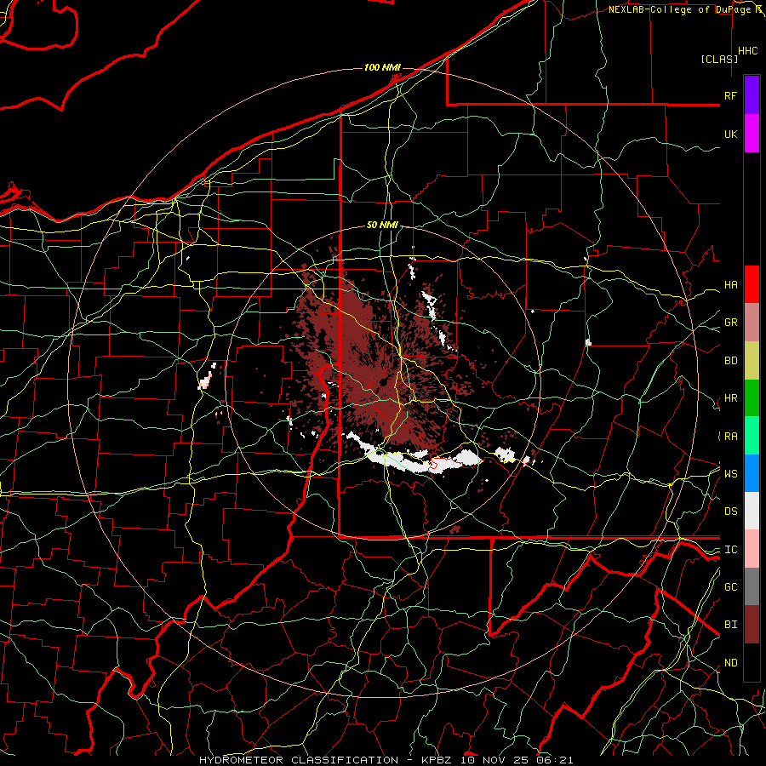This screenshot has width=766, height=766.
Task: Click the [CLAS] legend header
Action: (x=719, y=59)
